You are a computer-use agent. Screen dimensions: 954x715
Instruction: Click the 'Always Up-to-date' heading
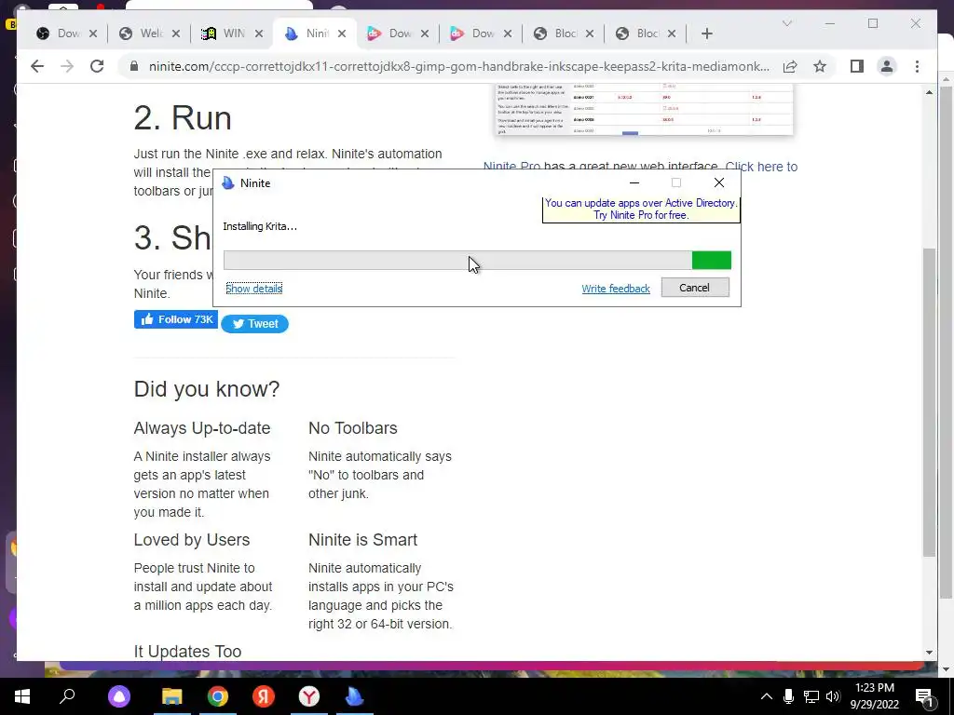(x=202, y=428)
